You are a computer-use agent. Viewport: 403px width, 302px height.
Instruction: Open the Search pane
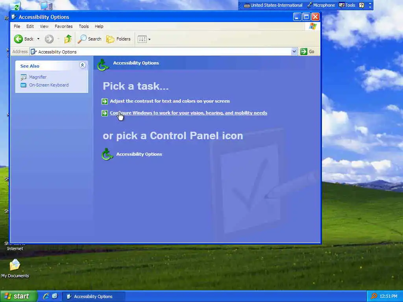(90, 39)
